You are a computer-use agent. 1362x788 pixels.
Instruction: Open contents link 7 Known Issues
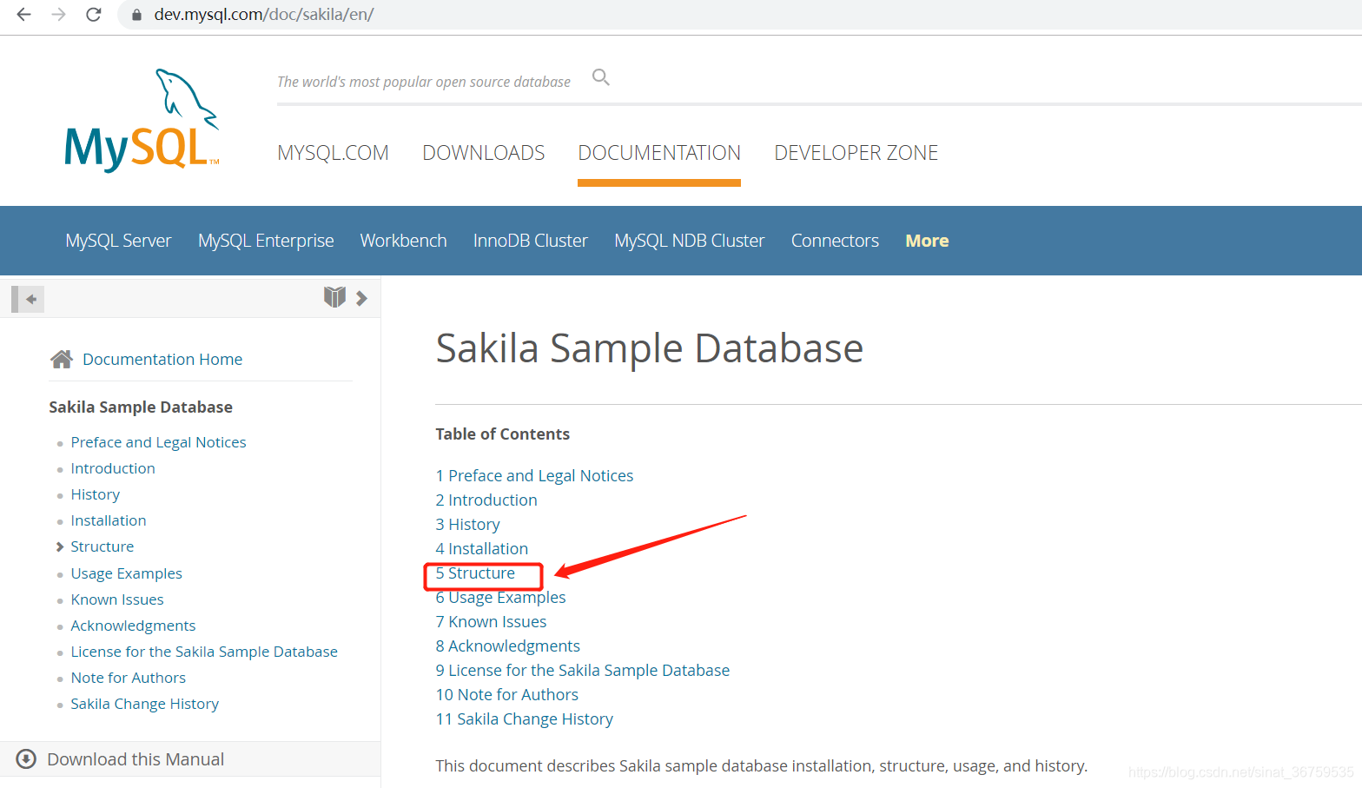(x=491, y=621)
